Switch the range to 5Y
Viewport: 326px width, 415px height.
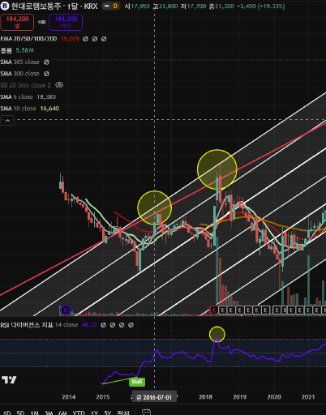click(x=108, y=413)
